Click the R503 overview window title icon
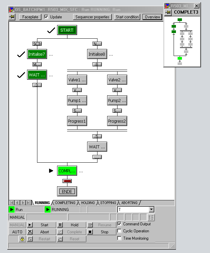 coord(167,6)
